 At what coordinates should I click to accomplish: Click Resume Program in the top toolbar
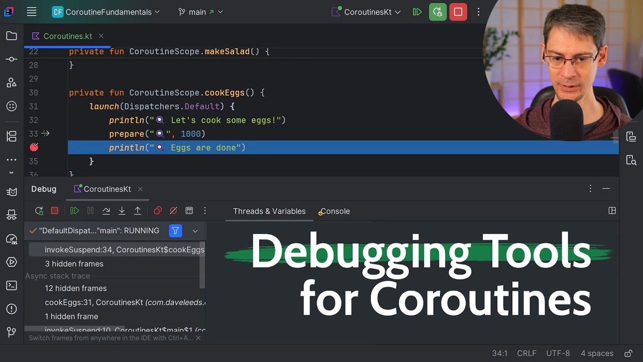417,12
